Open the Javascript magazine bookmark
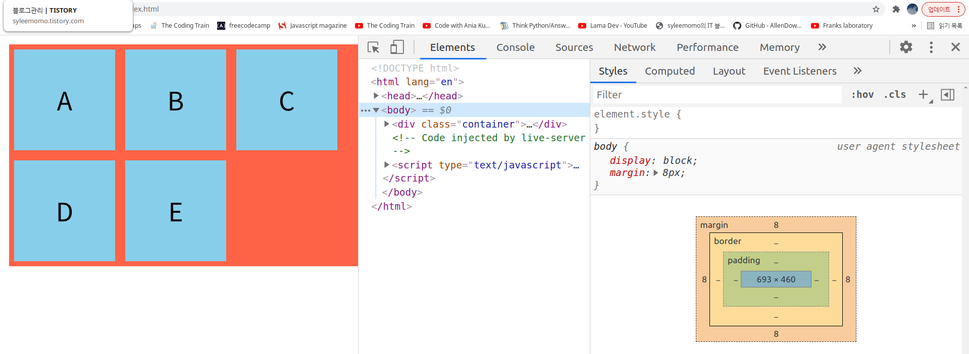Screen dimensions: 969x354 tap(313, 26)
